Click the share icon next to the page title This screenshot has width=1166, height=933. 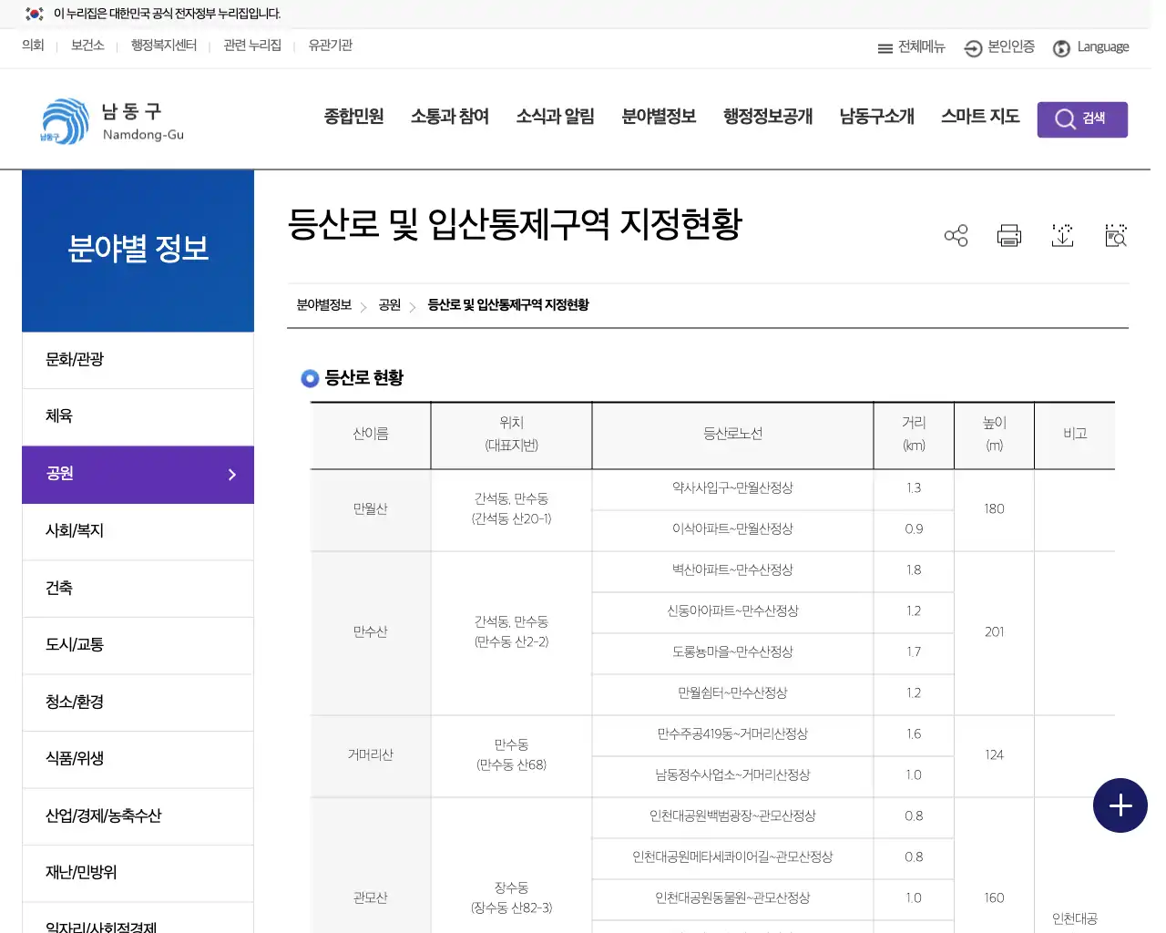pos(956,235)
